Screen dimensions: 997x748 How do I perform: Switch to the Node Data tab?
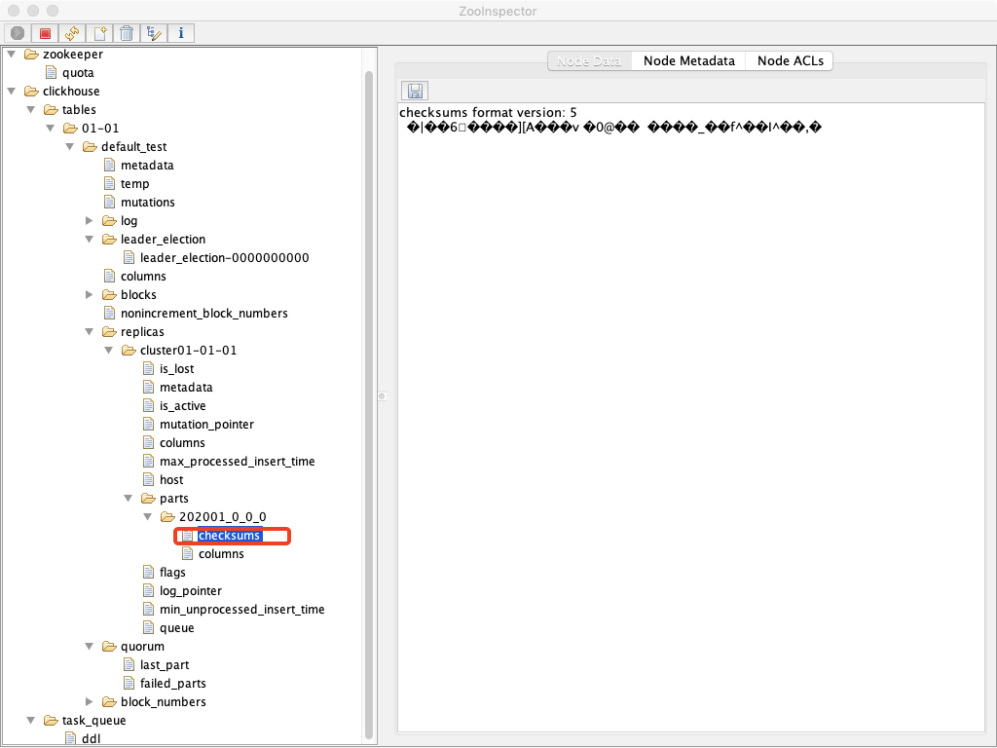pyautogui.click(x=589, y=61)
